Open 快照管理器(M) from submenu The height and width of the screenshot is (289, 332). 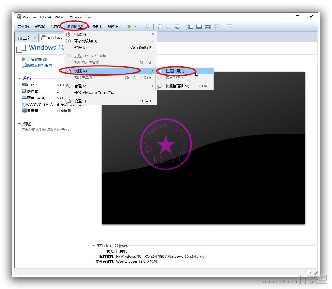184,86
